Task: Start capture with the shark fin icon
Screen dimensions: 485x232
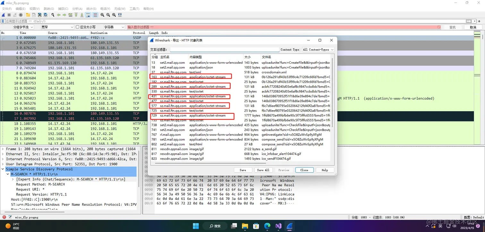Action: (x=3, y=15)
